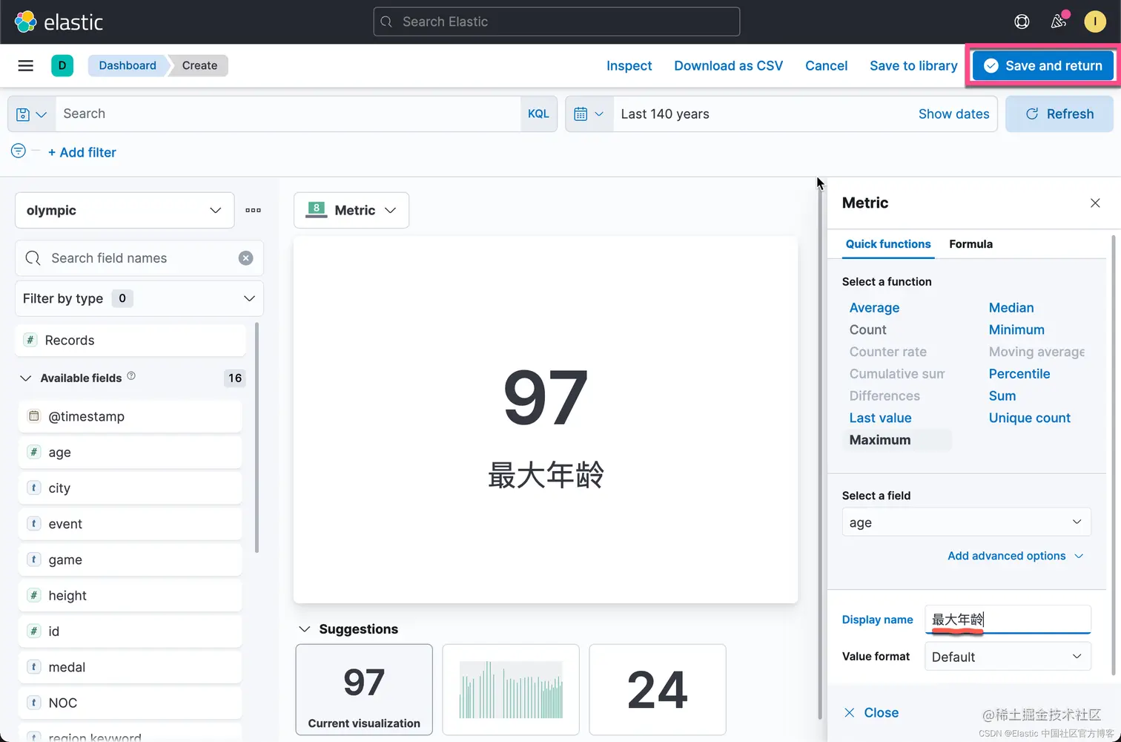Select the 24 suggestion thumbnail
The height and width of the screenshot is (742, 1121).
click(658, 689)
